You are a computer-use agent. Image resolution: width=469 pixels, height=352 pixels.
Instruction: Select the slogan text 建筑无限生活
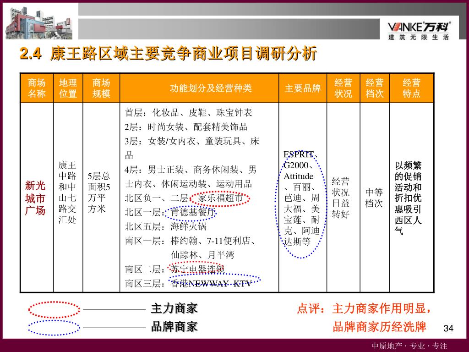pyautogui.click(x=419, y=37)
